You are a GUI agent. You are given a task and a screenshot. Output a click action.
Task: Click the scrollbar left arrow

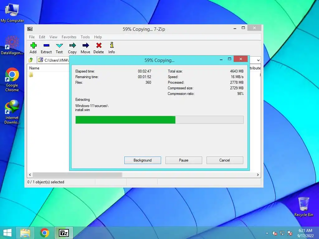pyautogui.click(x=30, y=175)
